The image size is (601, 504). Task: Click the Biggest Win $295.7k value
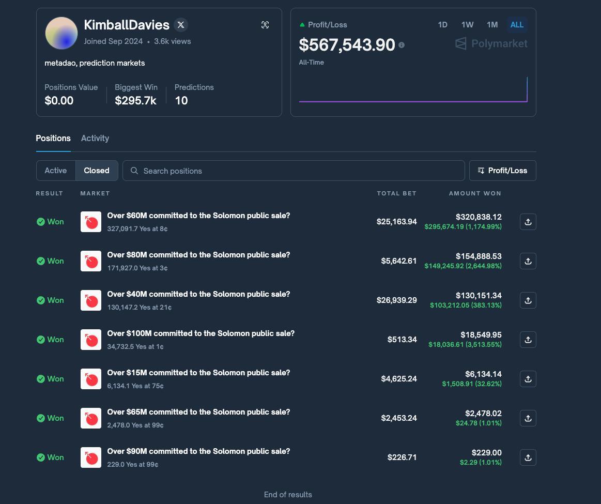136,101
